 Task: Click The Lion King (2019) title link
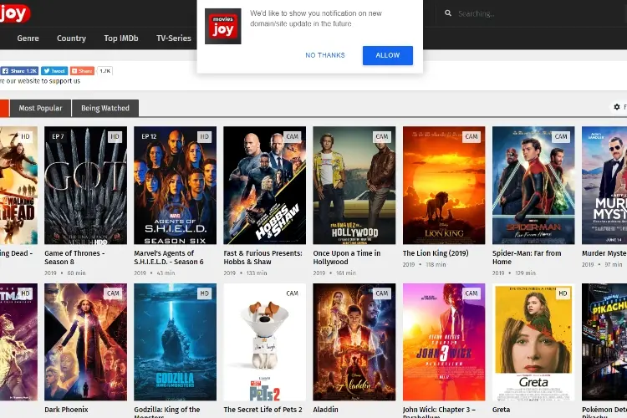436,253
